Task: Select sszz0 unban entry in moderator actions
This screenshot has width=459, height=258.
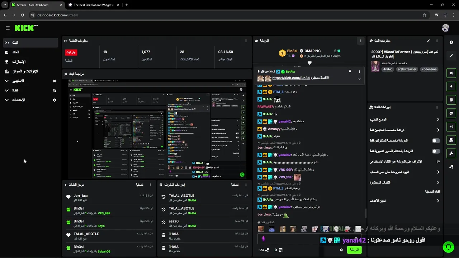Action: (x=204, y=224)
